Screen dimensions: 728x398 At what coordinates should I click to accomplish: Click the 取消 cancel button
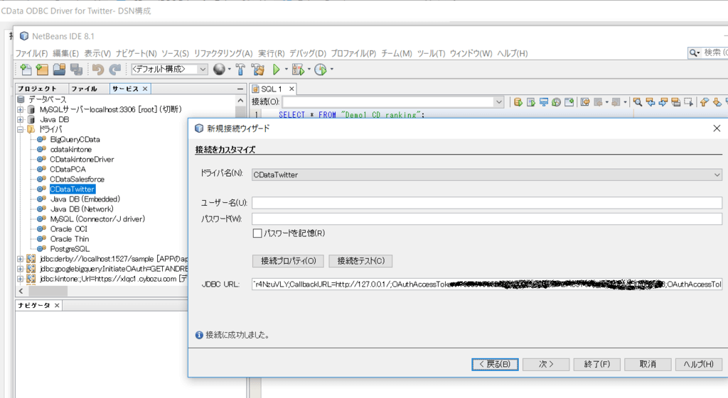point(648,364)
